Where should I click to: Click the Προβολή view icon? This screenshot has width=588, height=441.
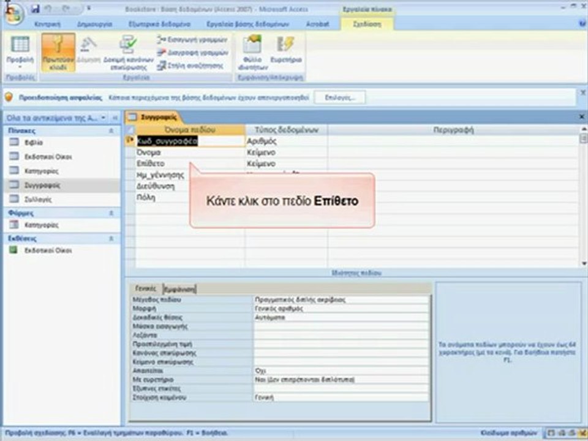tap(20, 45)
